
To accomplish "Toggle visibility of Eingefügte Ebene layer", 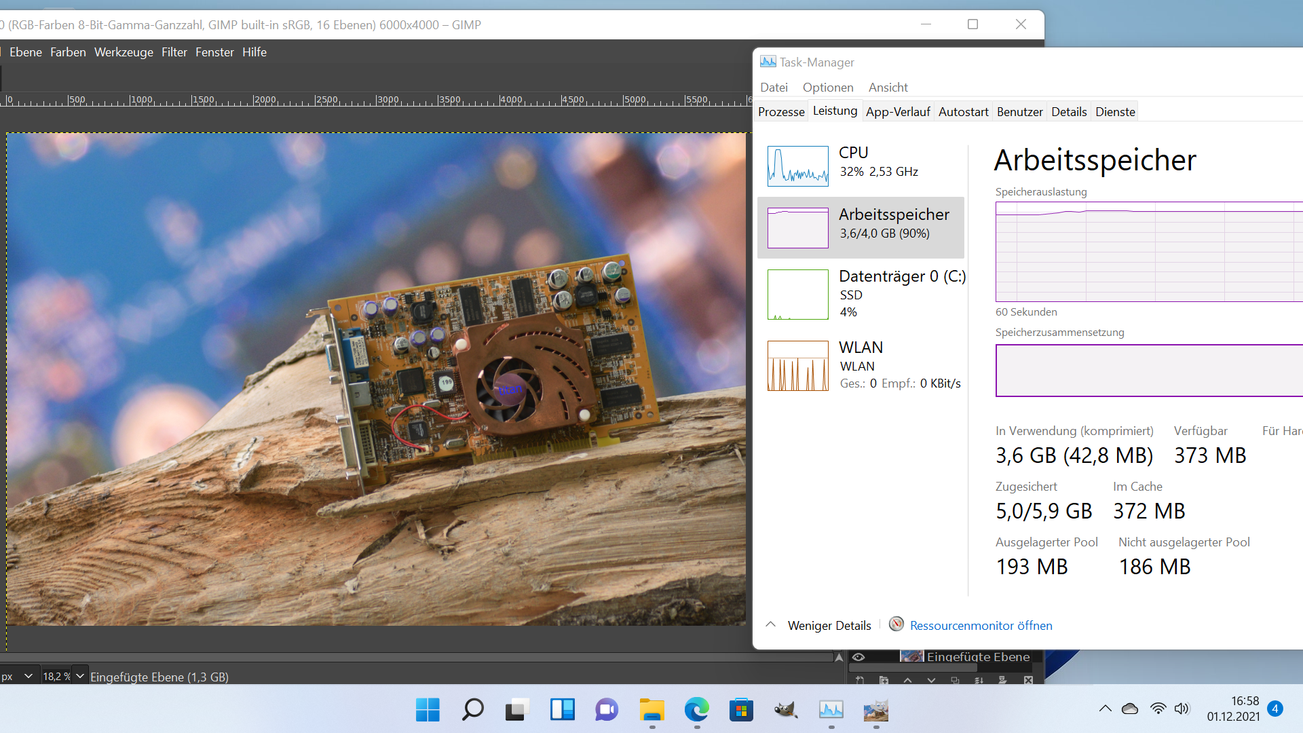I will click(858, 657).
